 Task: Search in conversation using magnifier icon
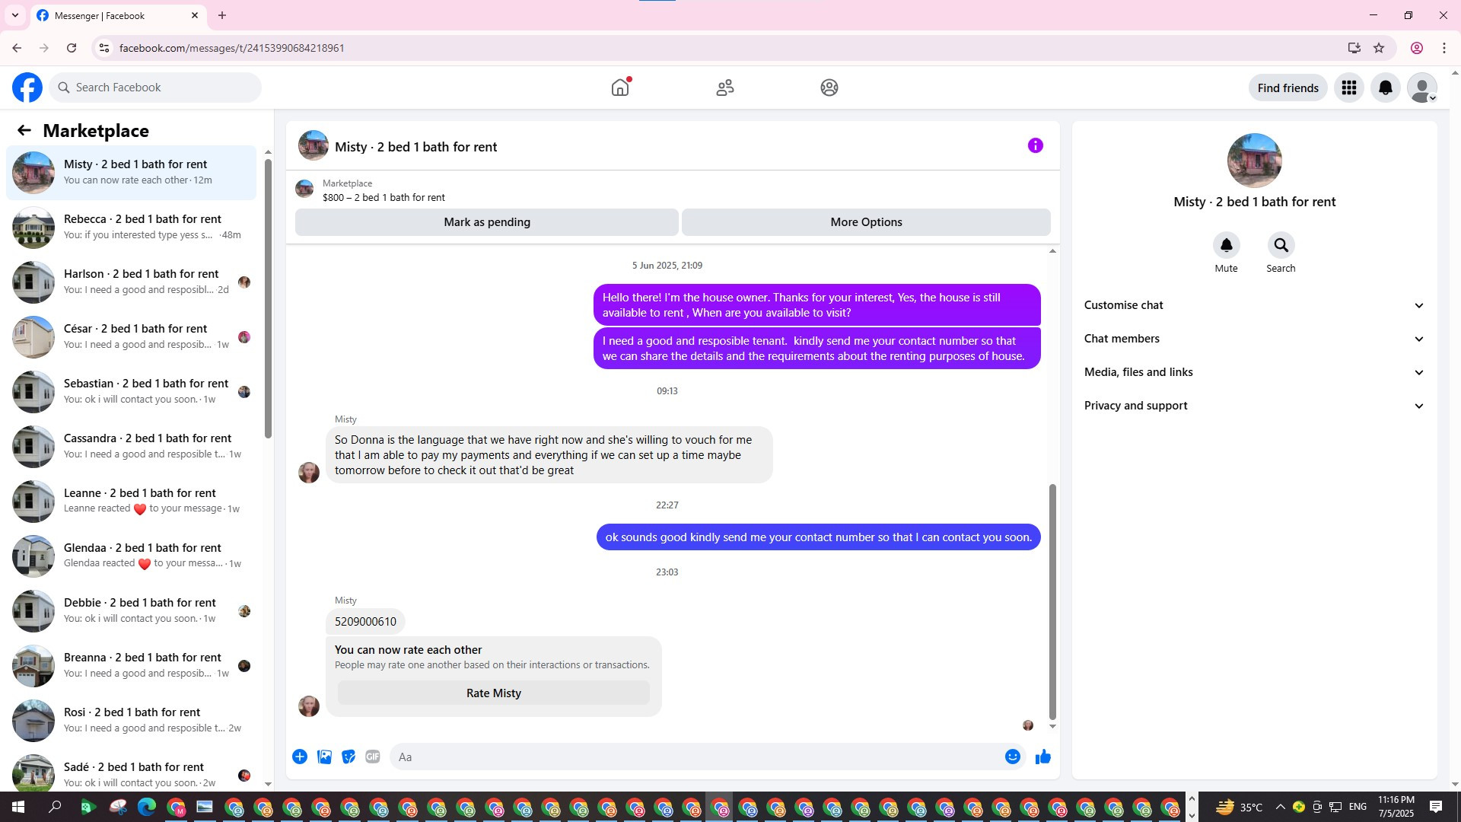pyautogui.click(x=1281, y=245)
